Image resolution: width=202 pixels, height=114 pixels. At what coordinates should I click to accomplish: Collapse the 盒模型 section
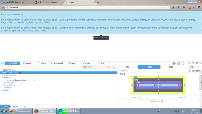pos(119,74)
